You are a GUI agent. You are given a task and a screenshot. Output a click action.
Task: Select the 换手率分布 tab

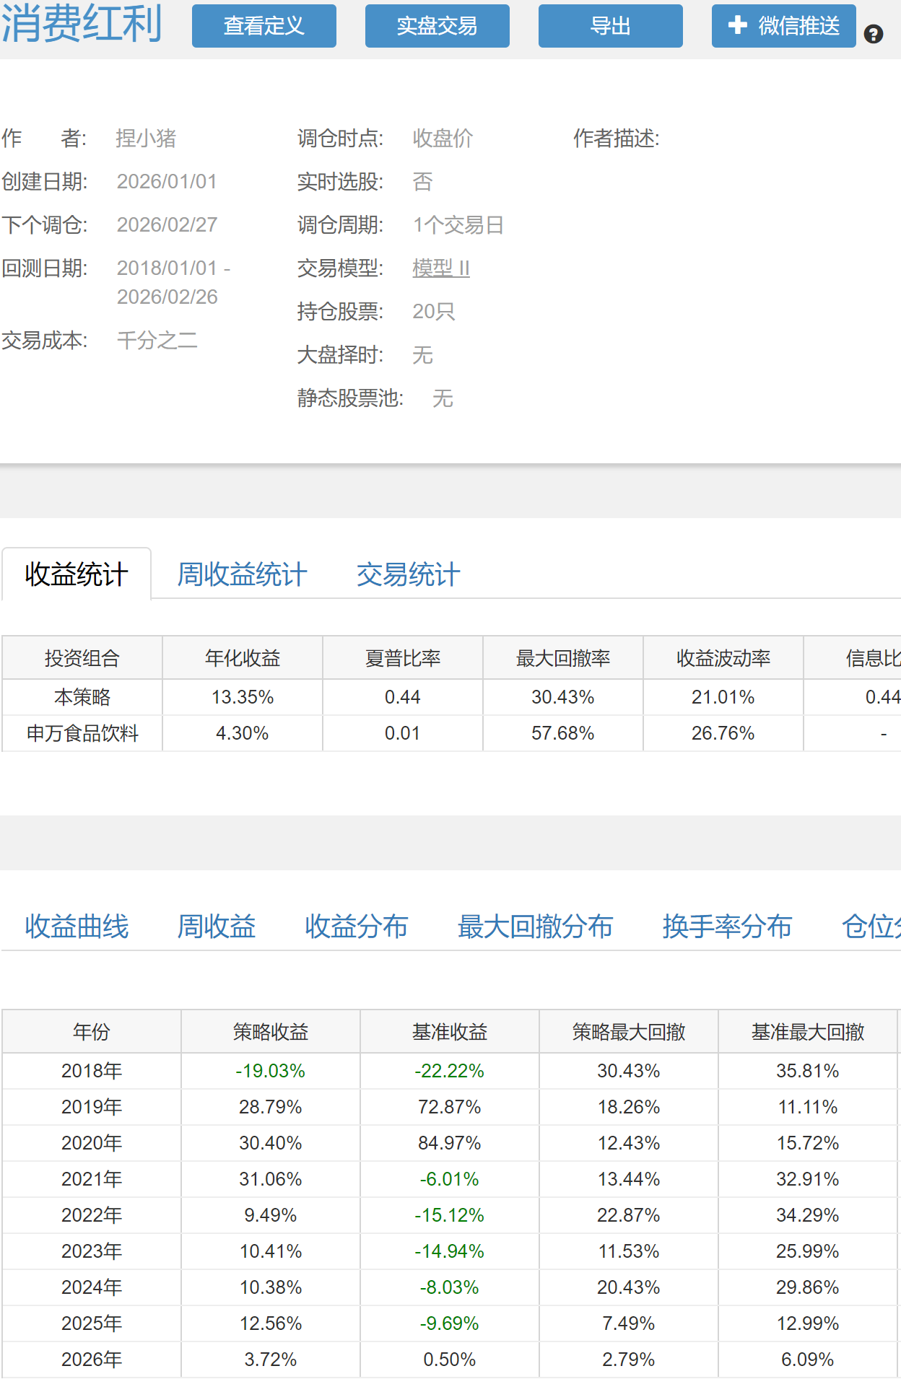(x=727, y=927)
